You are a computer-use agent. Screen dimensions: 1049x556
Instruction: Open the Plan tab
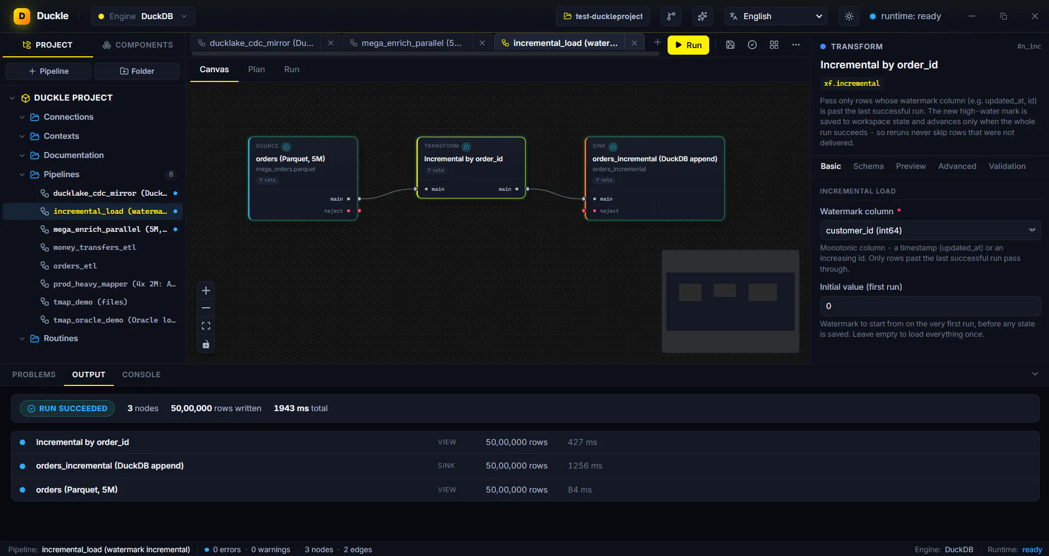point(256,69)
